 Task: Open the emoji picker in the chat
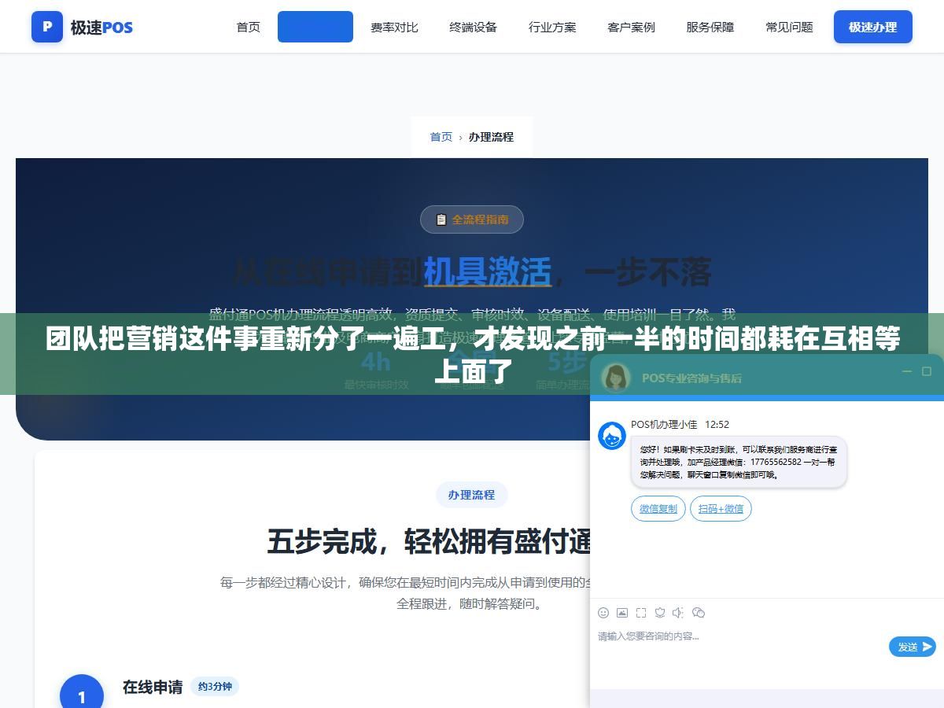pyautogui.click(x=603, y=613)
